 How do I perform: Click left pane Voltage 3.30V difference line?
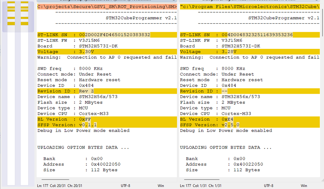pos(107,52)
